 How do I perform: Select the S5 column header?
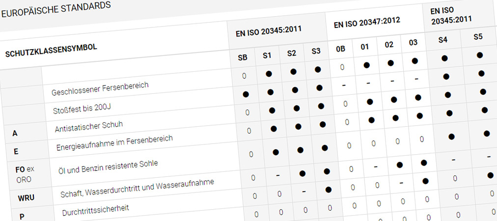(x=478, y=36)
